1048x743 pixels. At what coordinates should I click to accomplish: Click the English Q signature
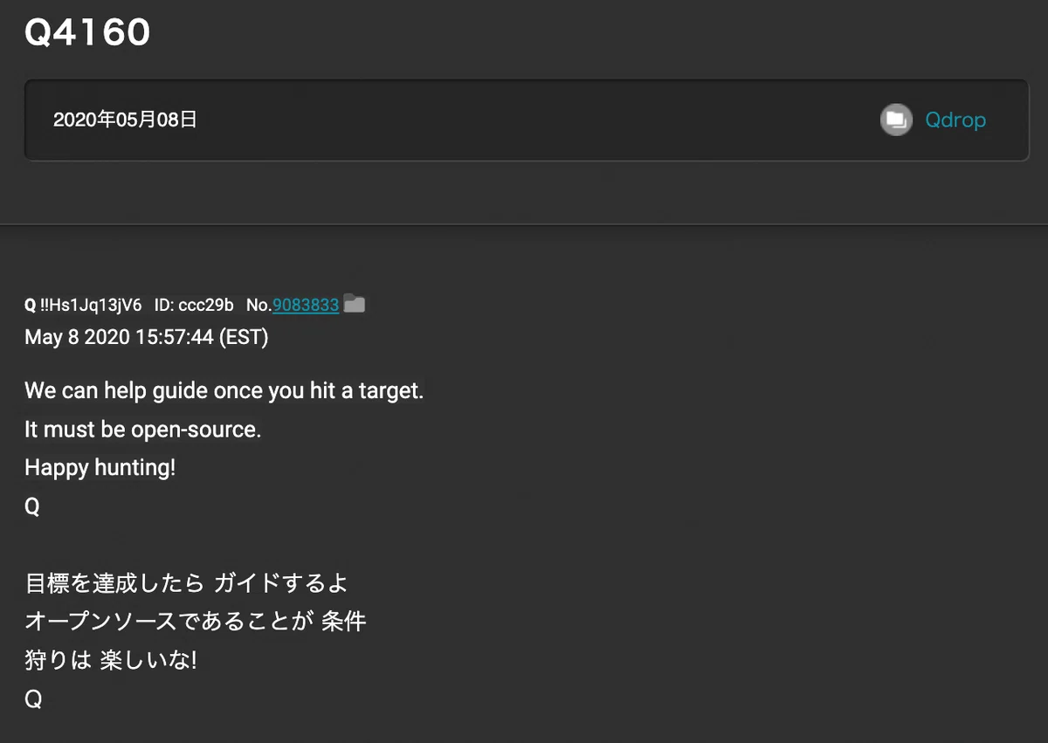point(32,506)
